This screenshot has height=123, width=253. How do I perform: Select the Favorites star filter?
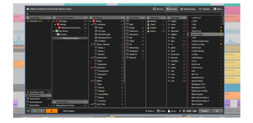coord(38,21)
